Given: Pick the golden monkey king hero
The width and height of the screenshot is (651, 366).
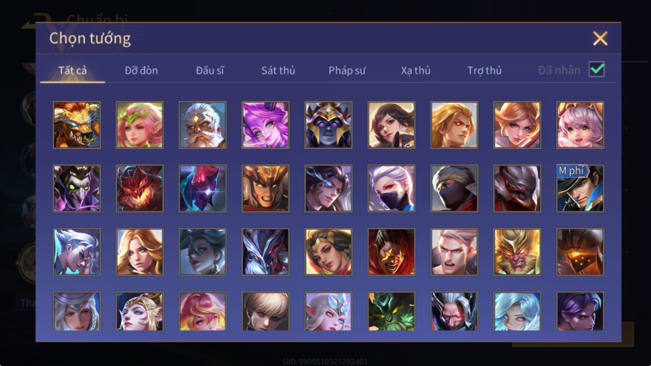Looking at the screenshot, I should [x=517, y=252].
